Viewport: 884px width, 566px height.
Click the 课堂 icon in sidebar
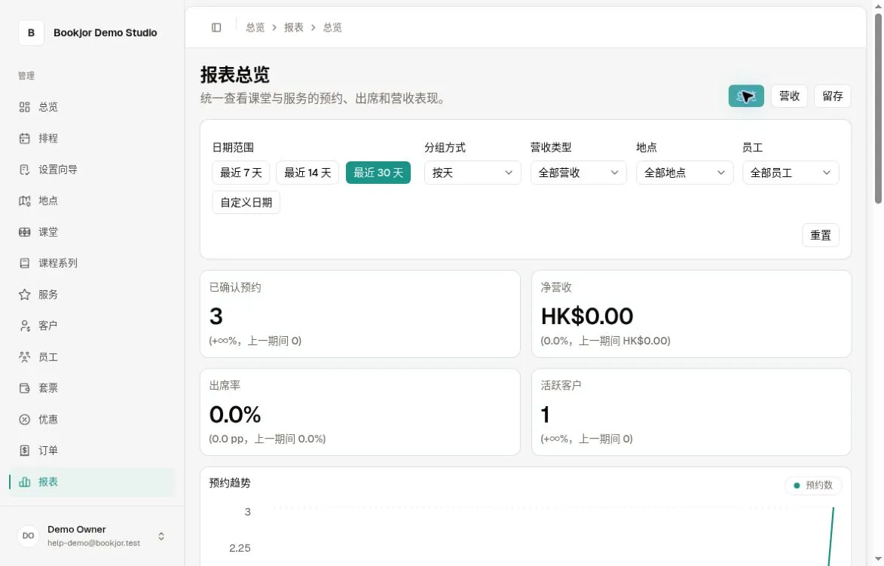tap(24, 232)
